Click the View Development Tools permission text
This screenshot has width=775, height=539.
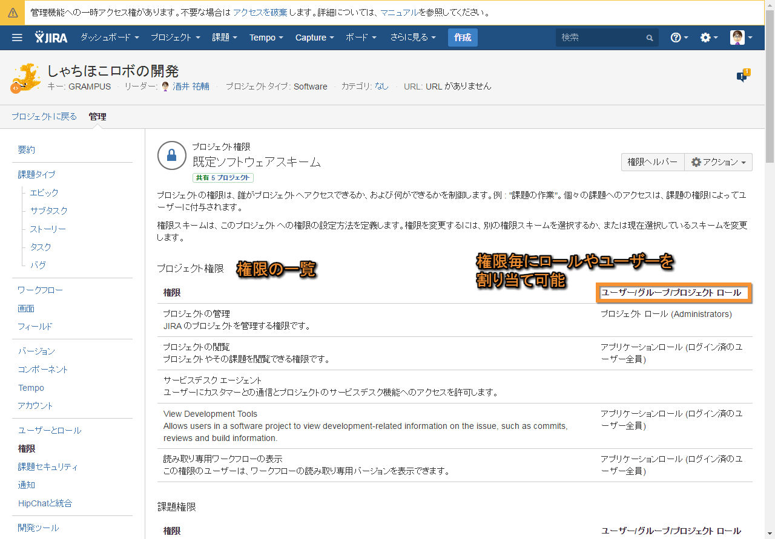pos(211,414)
